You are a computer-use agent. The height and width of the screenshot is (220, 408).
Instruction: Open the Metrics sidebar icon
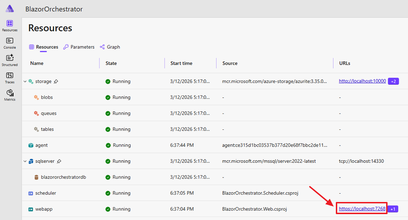(x=10, y=95)
